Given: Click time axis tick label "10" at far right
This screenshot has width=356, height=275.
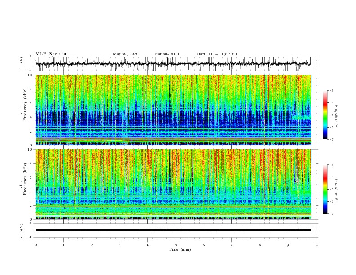Looking at the screenshot, I should (316, 245).
